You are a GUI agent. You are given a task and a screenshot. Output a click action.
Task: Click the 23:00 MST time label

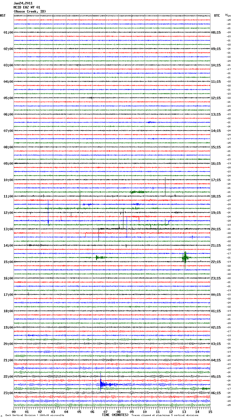8,393
